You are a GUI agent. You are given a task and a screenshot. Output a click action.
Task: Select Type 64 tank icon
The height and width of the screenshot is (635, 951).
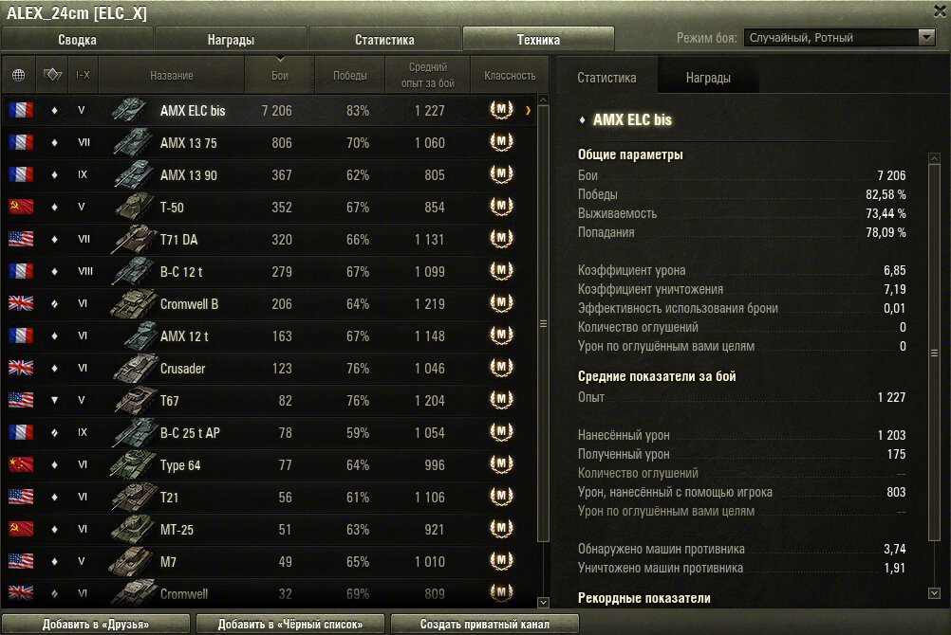coord(132,464)
